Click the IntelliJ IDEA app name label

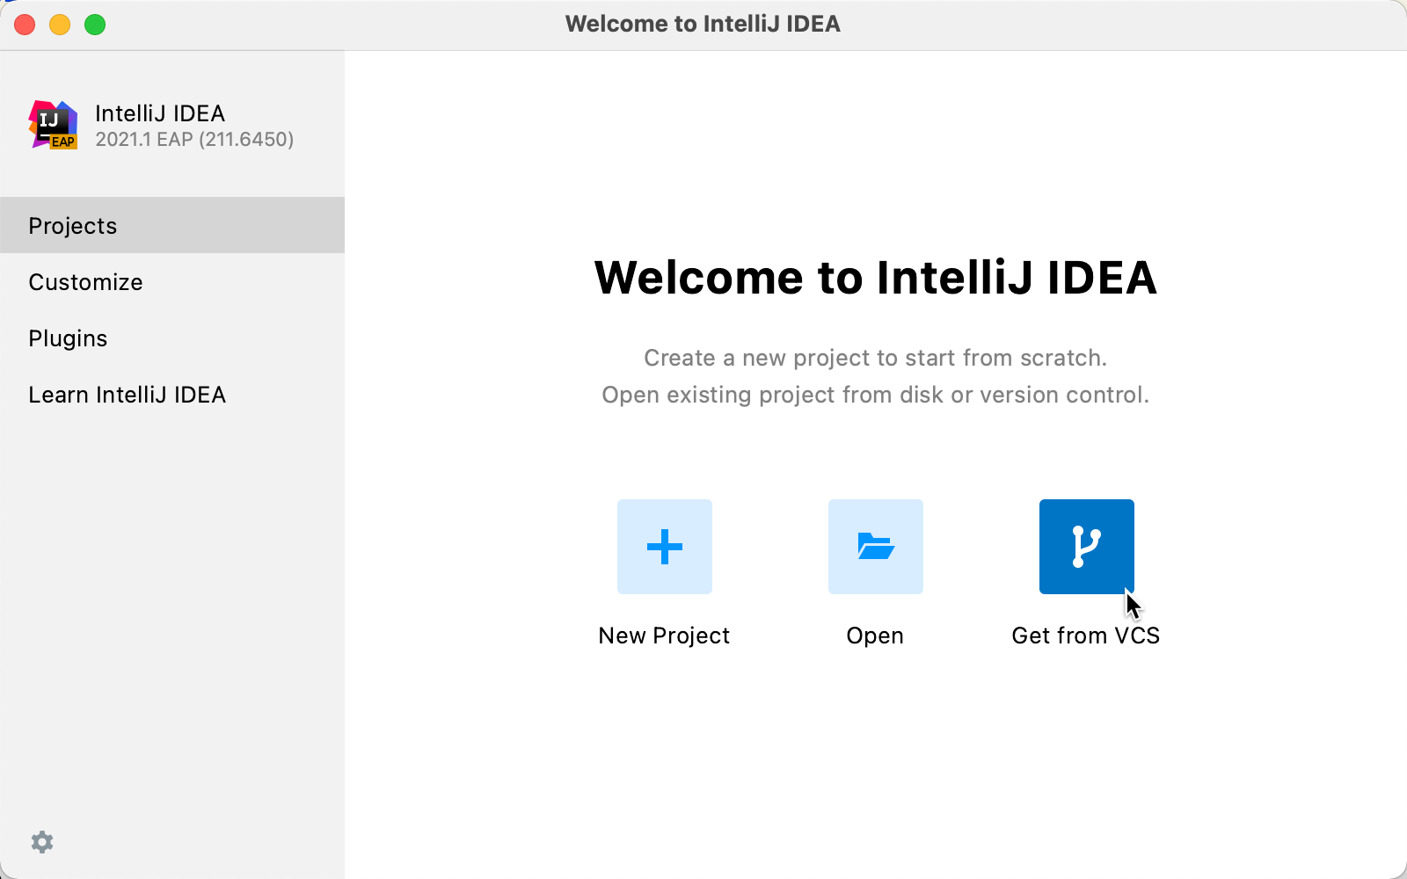point(160,113)
